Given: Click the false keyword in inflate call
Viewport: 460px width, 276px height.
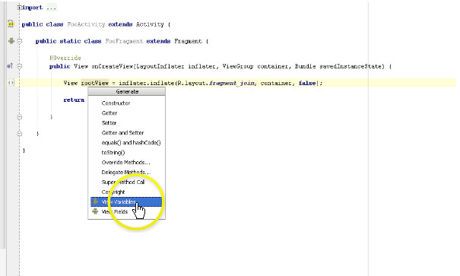Looking at the screenshot, I should tap(307, 83).
